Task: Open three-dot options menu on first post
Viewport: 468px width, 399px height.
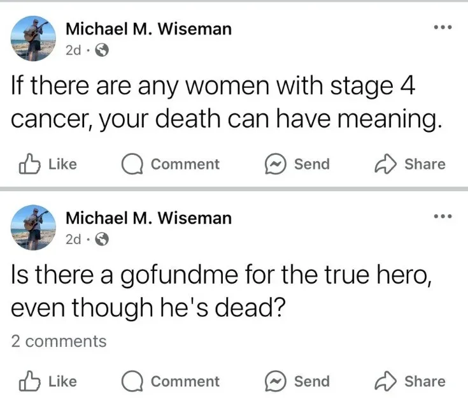Action: pos(441,27)
